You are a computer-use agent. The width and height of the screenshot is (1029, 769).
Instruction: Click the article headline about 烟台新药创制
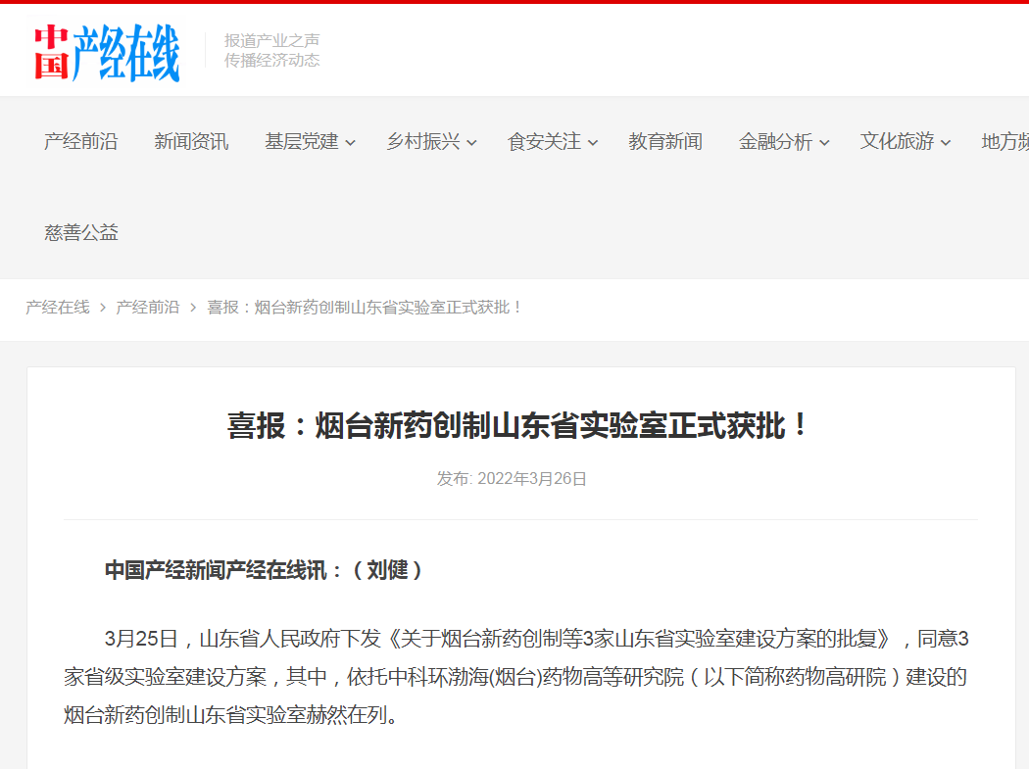(x=520, y=426)
